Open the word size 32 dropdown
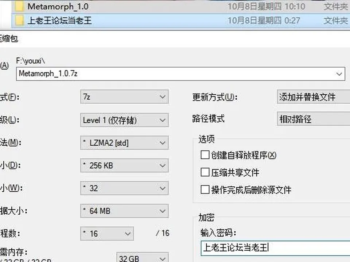Viewport: 350px width, 262px height. click(x=124, y=188)
